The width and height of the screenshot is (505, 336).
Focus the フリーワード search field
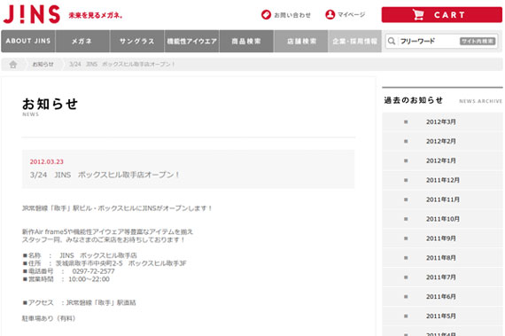click(428, 42)
